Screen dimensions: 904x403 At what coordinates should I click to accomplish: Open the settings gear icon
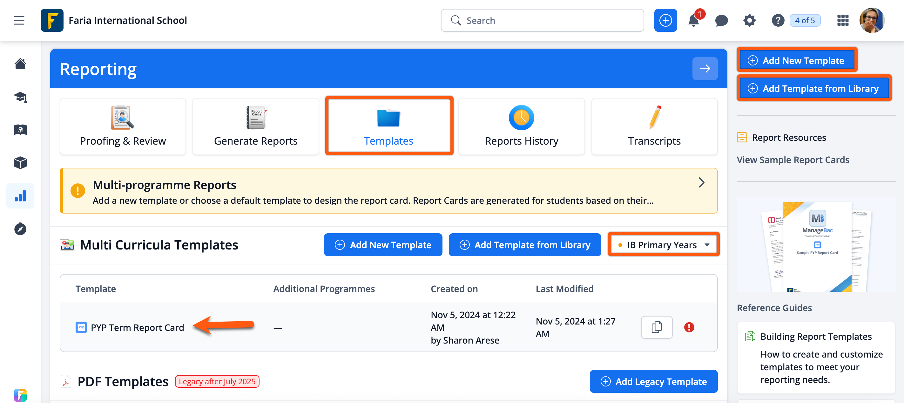(x=749, y=21)
